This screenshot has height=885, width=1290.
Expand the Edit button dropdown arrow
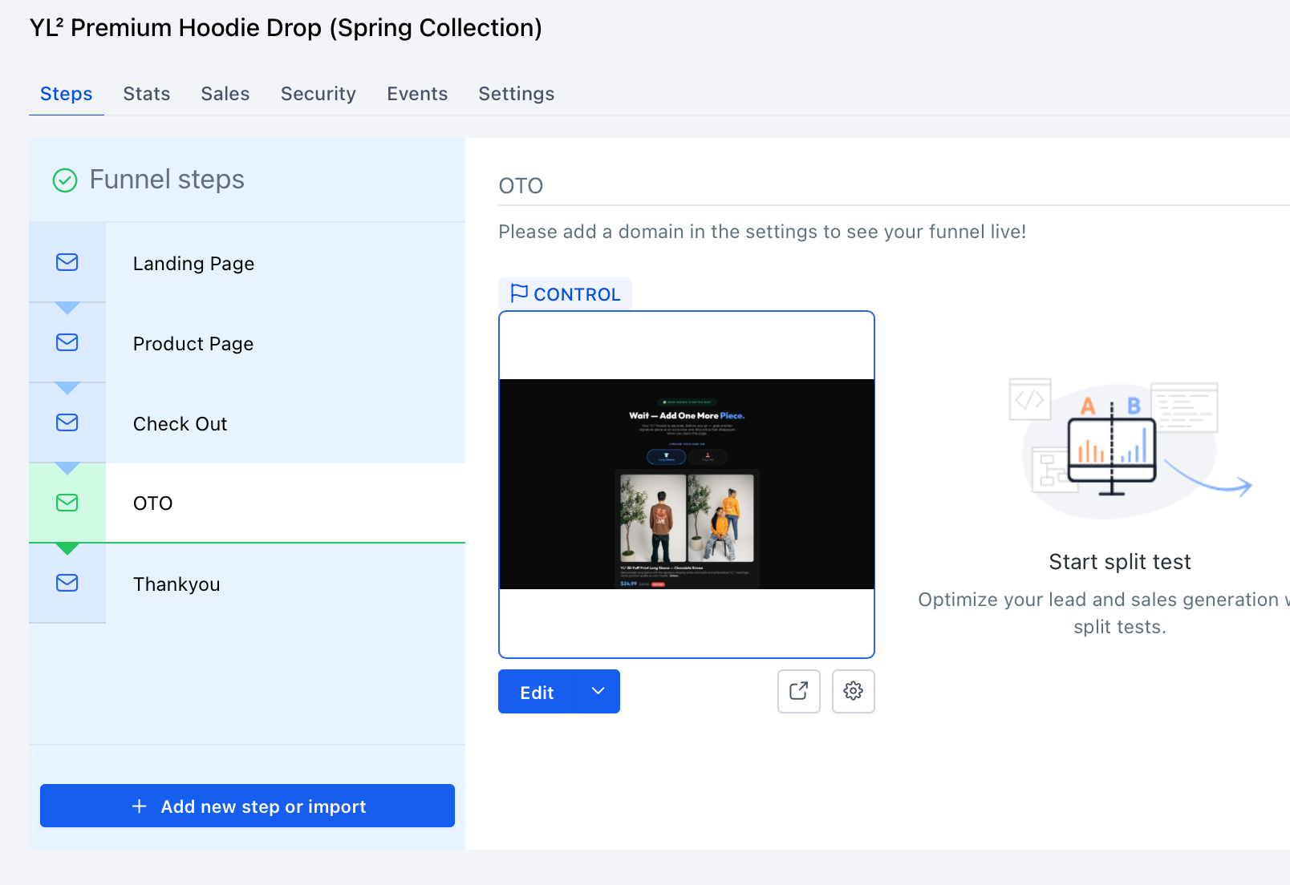pyautogui.click(x=598, y=691)
